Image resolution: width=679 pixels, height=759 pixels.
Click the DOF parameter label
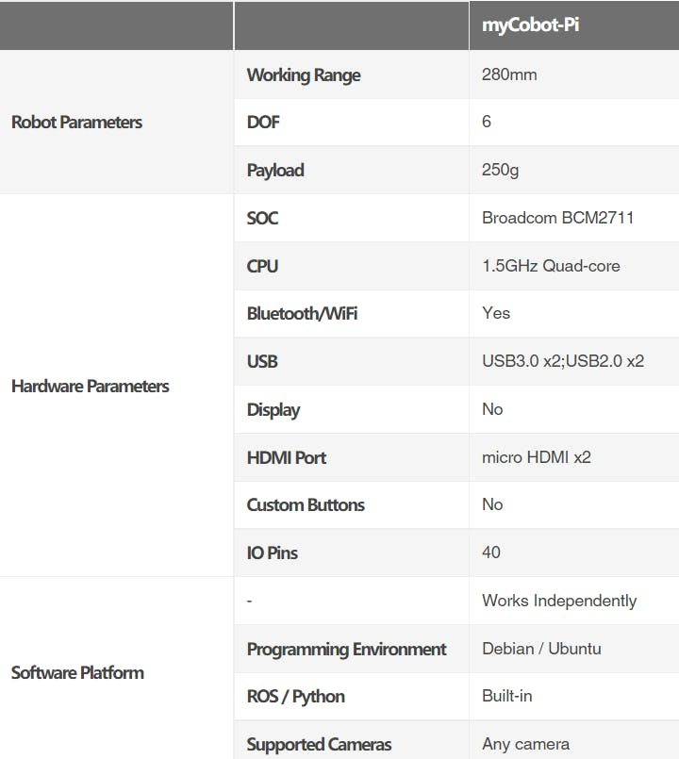(x=263, y=123)
